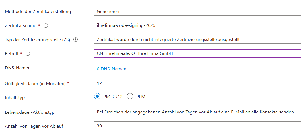Click the Methode der Zertifikaterstellung label

38,12
